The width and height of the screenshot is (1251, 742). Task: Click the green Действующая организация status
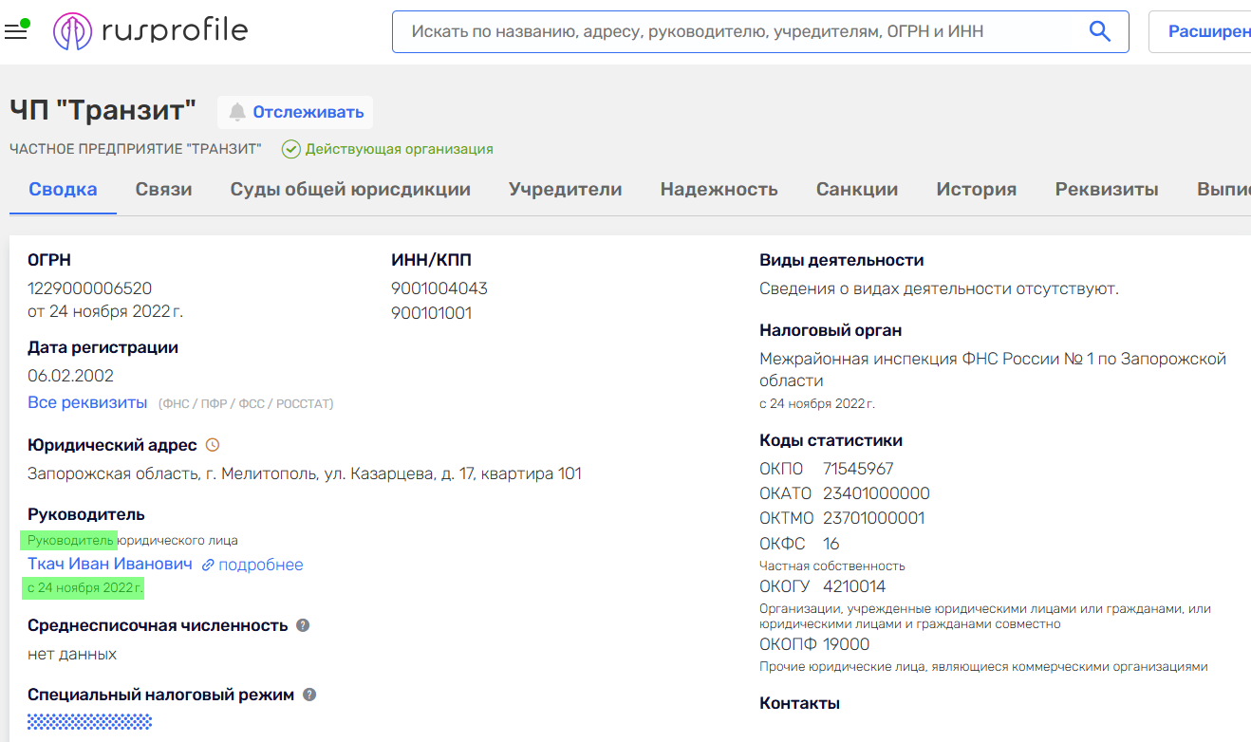[x=387, y=149]
